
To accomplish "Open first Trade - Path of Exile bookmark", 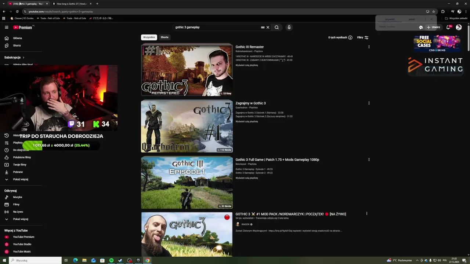I will 48,18.
